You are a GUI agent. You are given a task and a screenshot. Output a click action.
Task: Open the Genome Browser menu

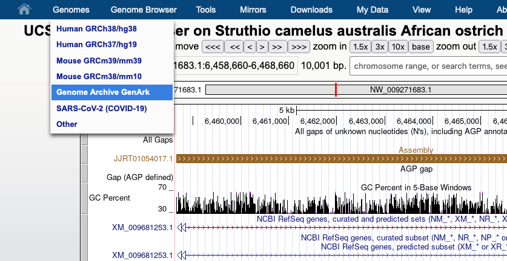tap(144, 10)
